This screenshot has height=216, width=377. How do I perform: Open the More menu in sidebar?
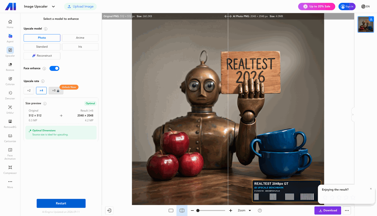coord(10,184)
